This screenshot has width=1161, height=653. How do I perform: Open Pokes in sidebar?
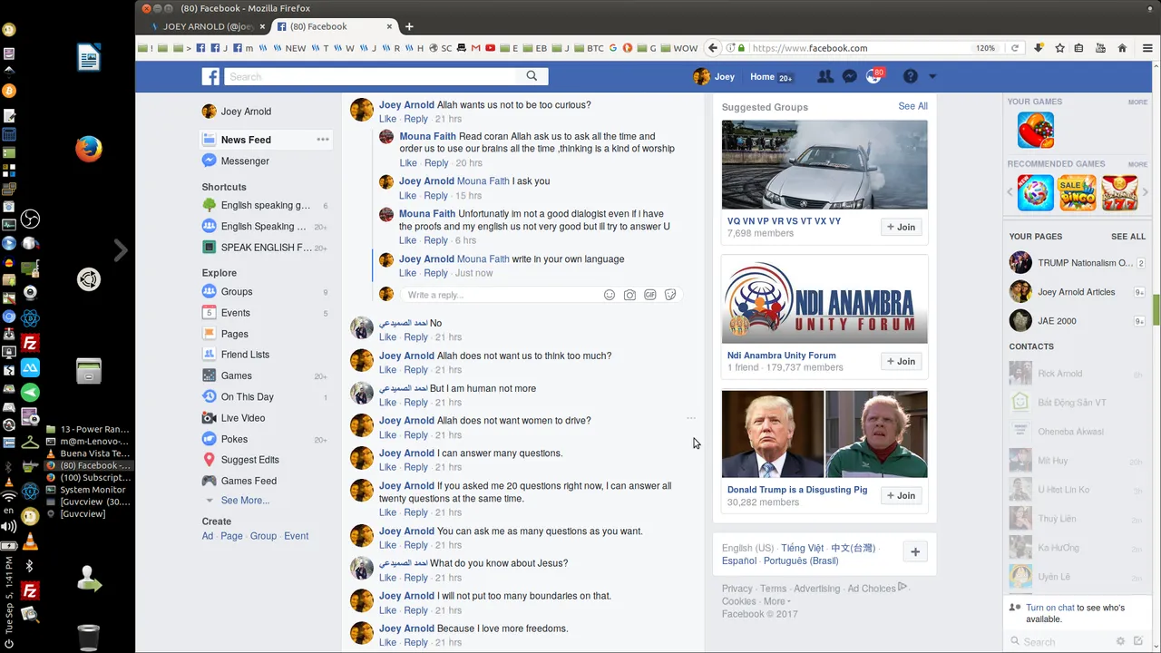(x=234, y=439)
